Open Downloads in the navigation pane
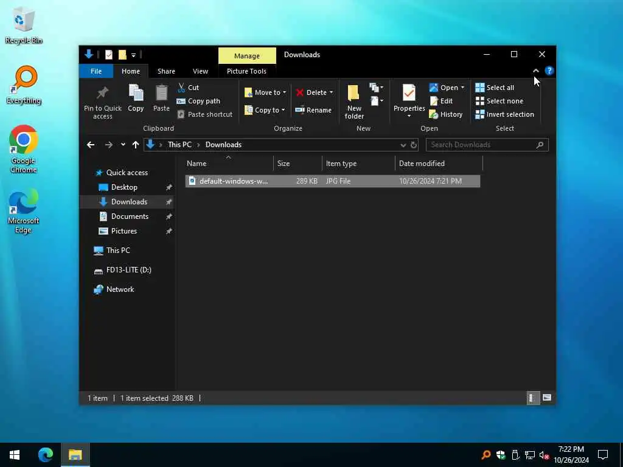 [x=129, y=202]
